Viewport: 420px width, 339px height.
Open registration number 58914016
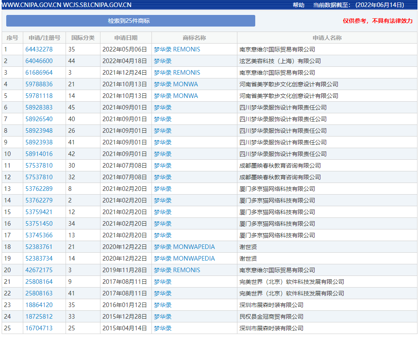39,154
